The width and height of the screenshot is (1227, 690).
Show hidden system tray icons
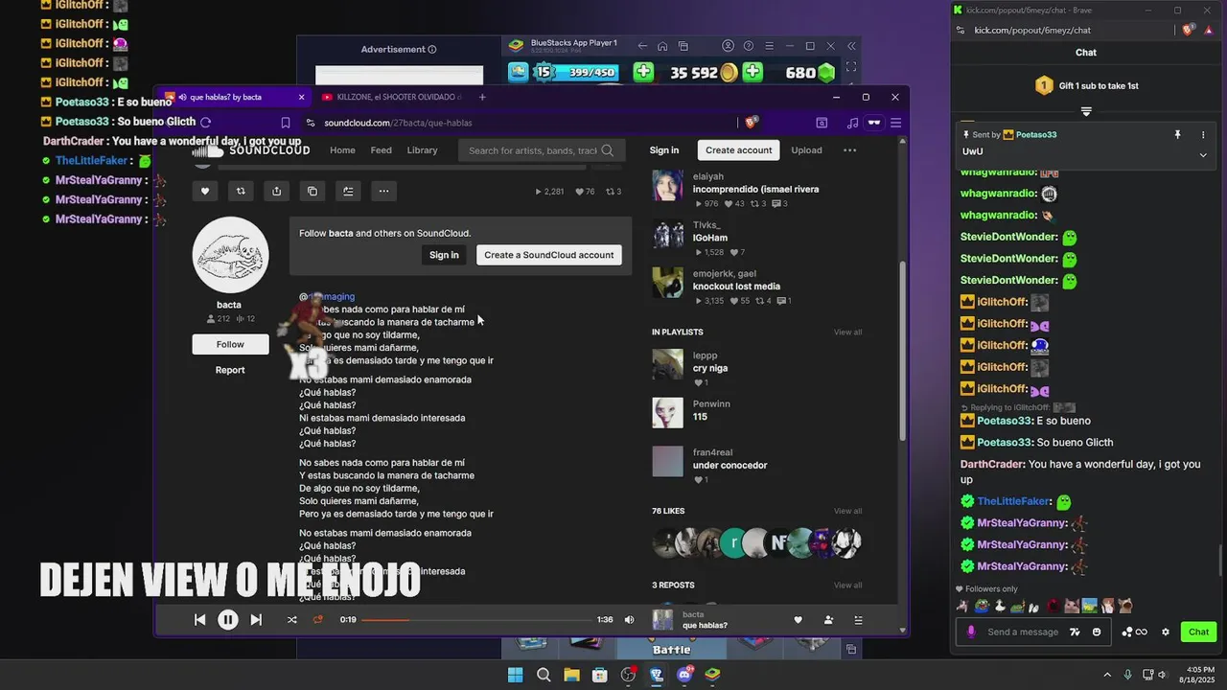tap(1107, 675)
